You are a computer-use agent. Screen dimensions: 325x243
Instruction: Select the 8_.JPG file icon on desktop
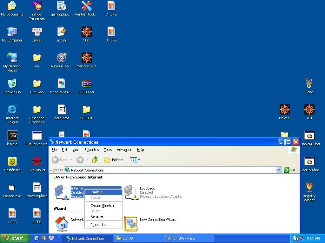click(111, 34)
